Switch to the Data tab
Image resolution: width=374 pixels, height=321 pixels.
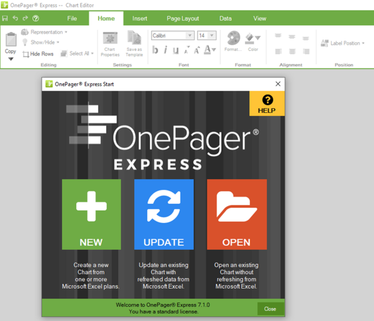coord(226,18)
